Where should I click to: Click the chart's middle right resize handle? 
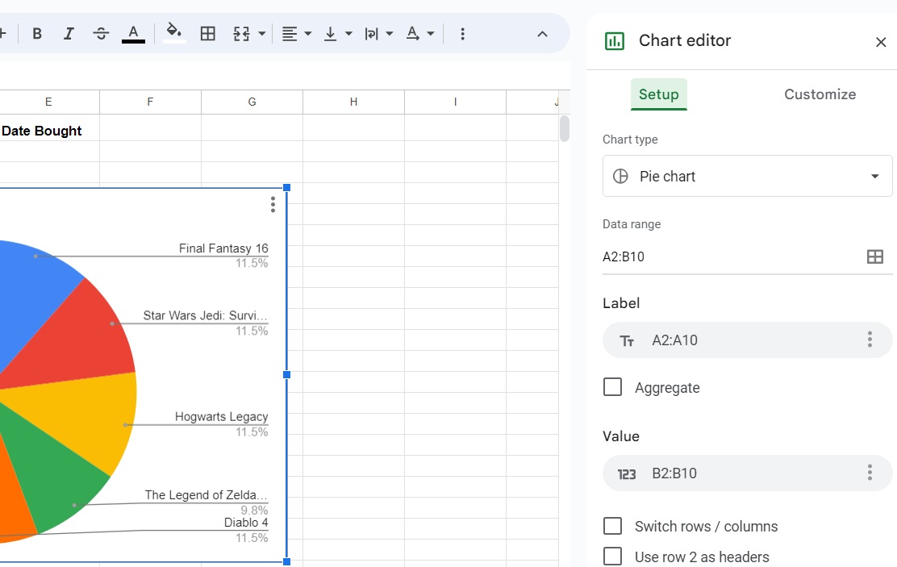(287, 375)
